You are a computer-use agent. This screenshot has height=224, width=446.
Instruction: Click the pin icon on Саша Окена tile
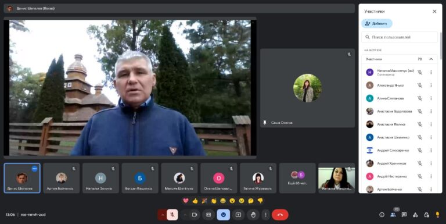[x=265, y=123]
